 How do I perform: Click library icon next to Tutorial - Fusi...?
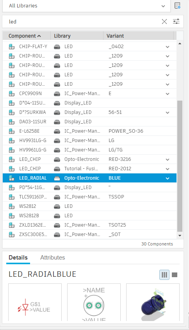point(57,169)
